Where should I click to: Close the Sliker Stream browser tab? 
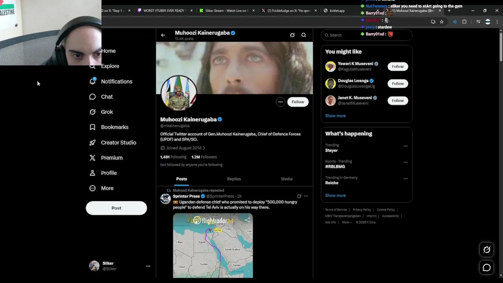(x=253, y=11)
